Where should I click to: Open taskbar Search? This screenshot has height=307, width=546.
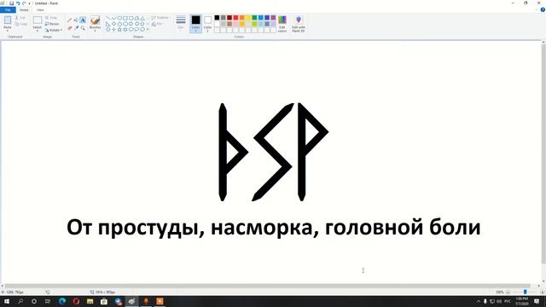[20, 301]
